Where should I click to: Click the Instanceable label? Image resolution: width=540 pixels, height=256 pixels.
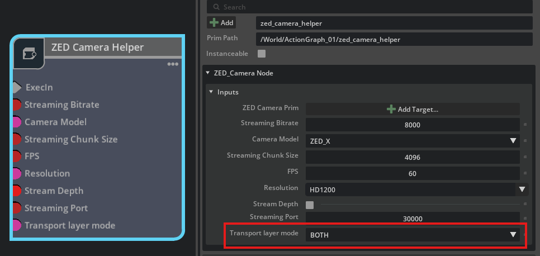(227, 54)
